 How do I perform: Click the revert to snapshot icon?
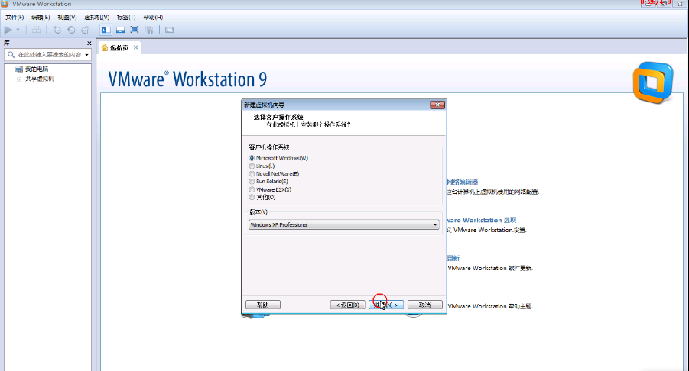coord(71,30)
